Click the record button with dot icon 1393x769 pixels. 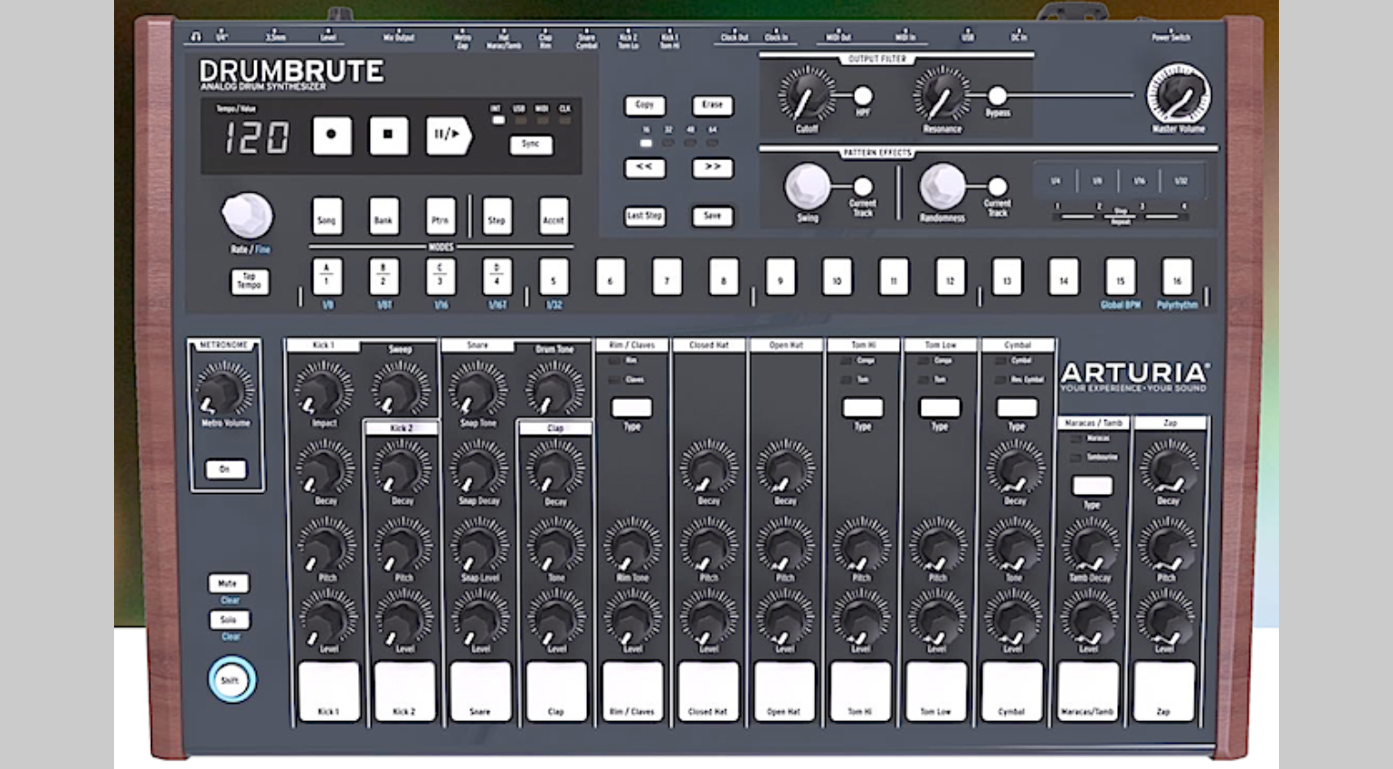click(x=332, y=135)
